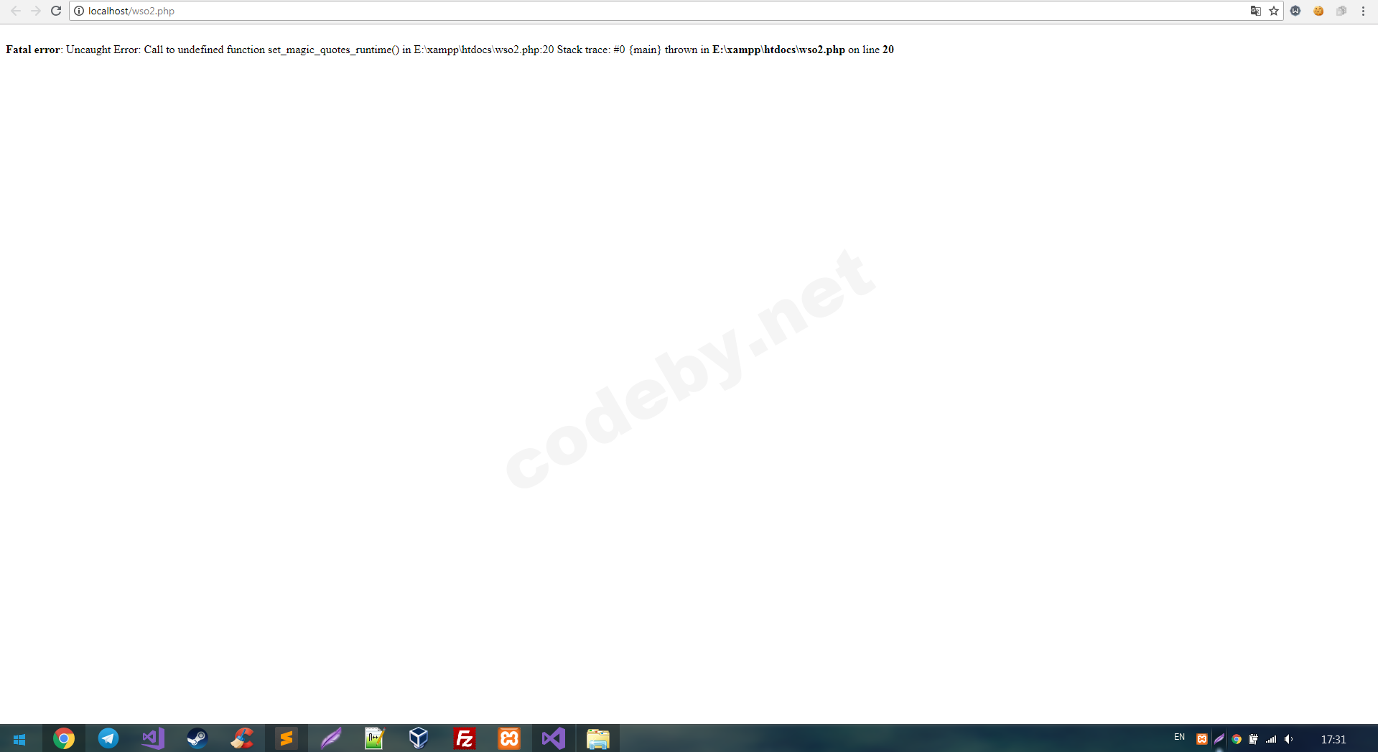Open the network signal tray icon
Screen dimensions: 1378x752
point(1271,739)
